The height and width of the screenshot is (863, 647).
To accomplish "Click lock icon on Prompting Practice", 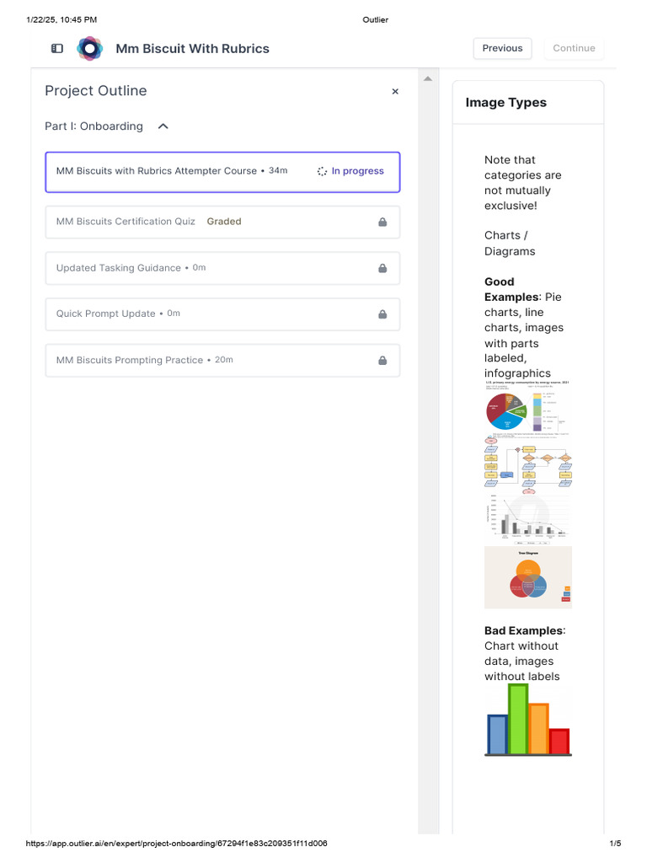I will click(x=382, y=361).
